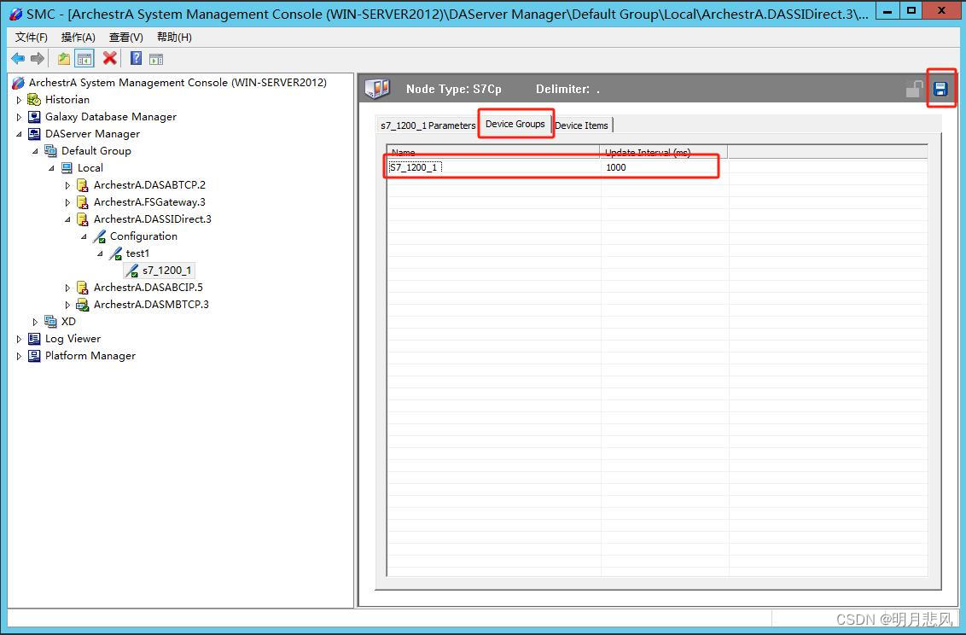
Task: Click the Platform Manager icon
Action: click(34, 356)
